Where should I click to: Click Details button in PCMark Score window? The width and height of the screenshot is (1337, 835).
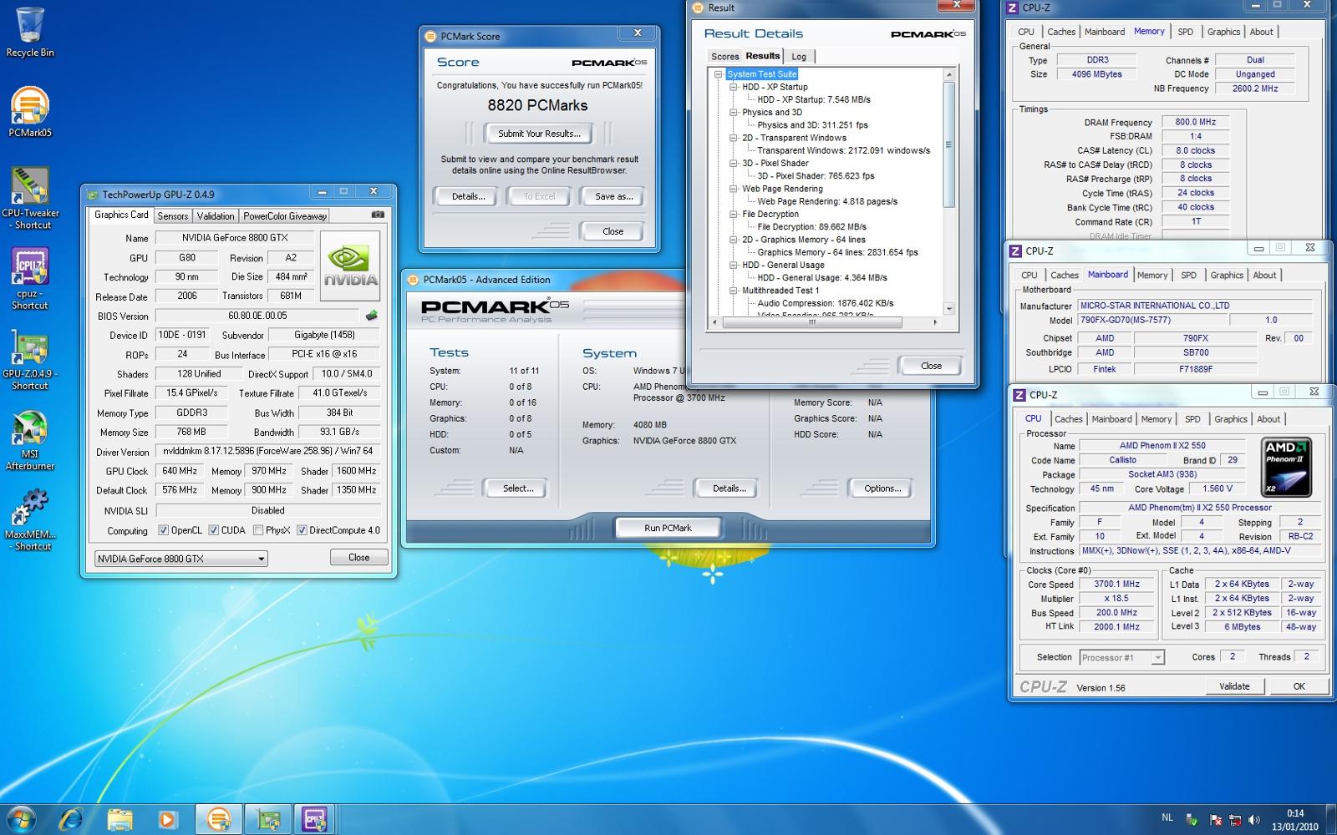468,196
